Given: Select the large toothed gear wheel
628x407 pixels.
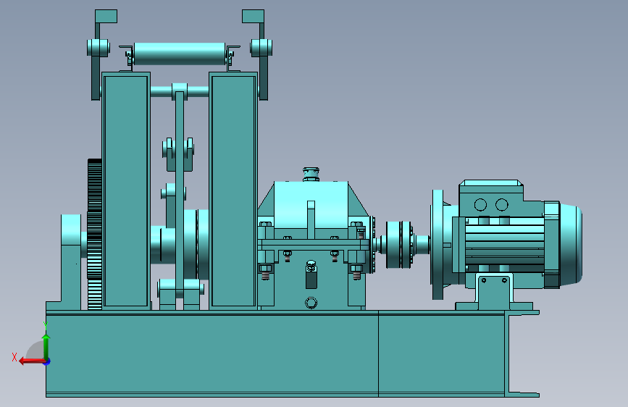Looking at the screenshot, I should 94,235.
